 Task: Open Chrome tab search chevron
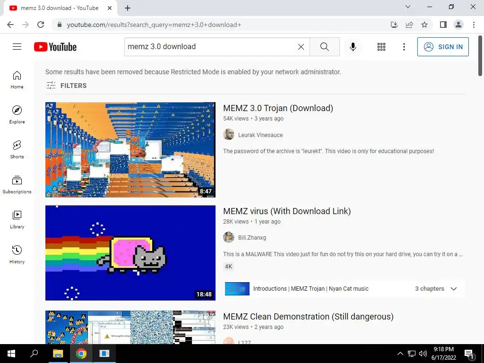point(408,7)
